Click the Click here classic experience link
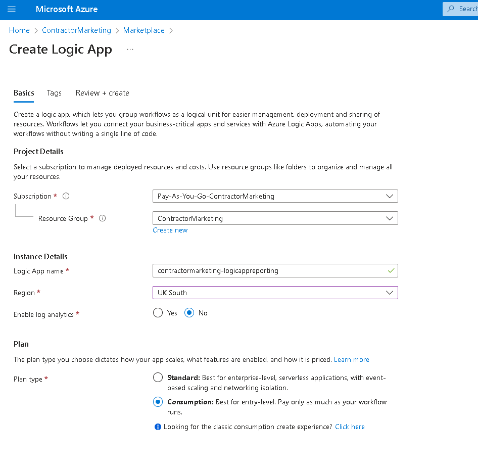Screen dimensions: 478x470 click(350, 427)
